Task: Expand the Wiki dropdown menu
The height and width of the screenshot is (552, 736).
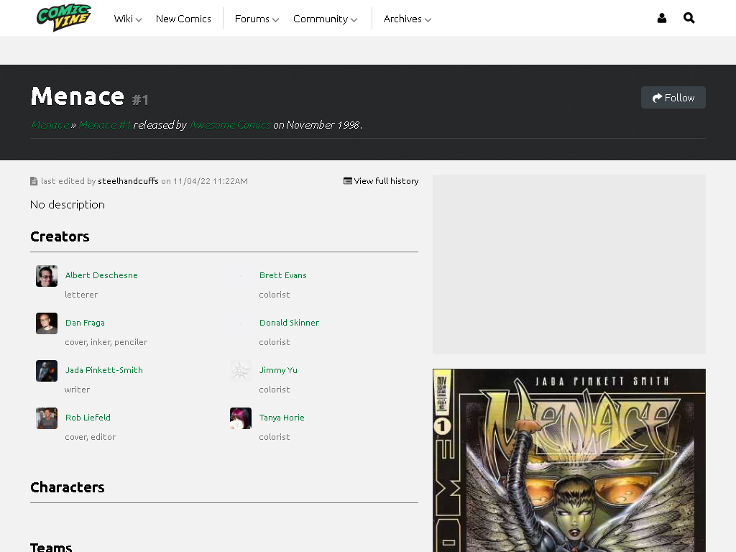Action: [128, 19]
